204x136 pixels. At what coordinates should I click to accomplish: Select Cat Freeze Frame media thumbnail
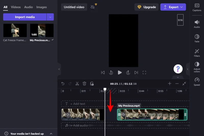pyautogui.click(x=15, y=30)
